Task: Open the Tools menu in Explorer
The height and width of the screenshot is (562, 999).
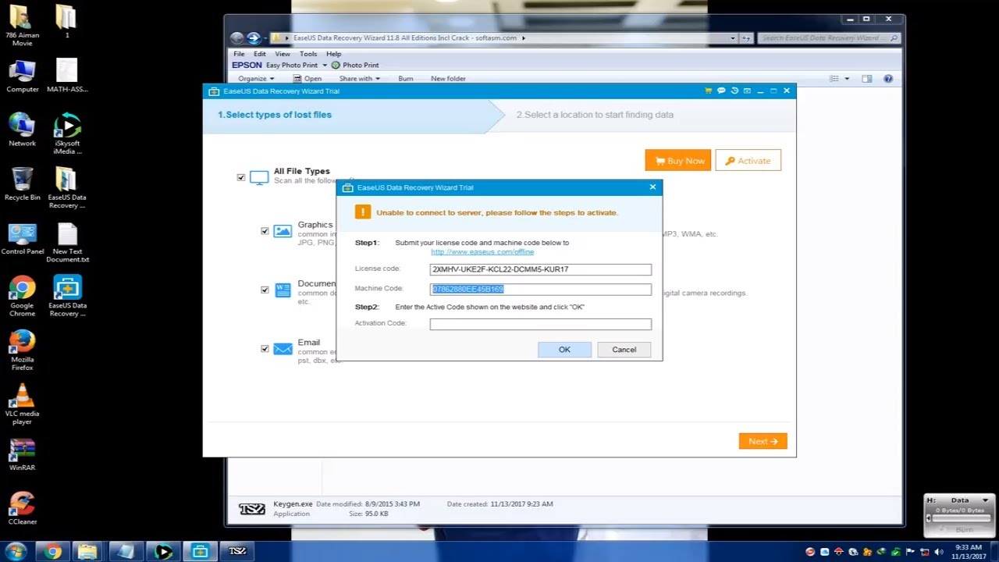Action: pyautogui.click(x=308, y=54)
